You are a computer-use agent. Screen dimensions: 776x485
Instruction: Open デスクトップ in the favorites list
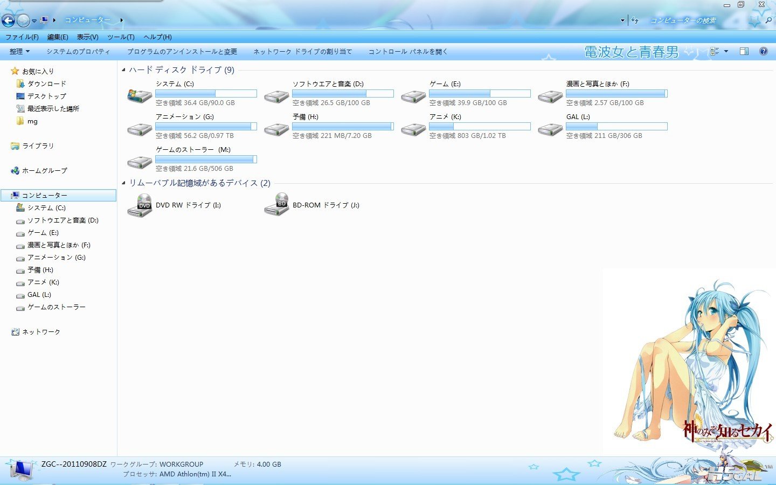tap(46, 96)
